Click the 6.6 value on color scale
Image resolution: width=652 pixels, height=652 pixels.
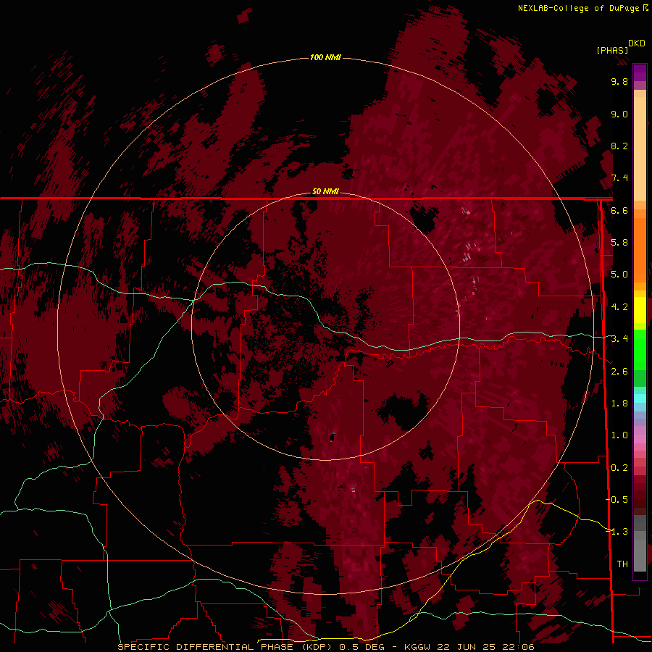(619, 210)
